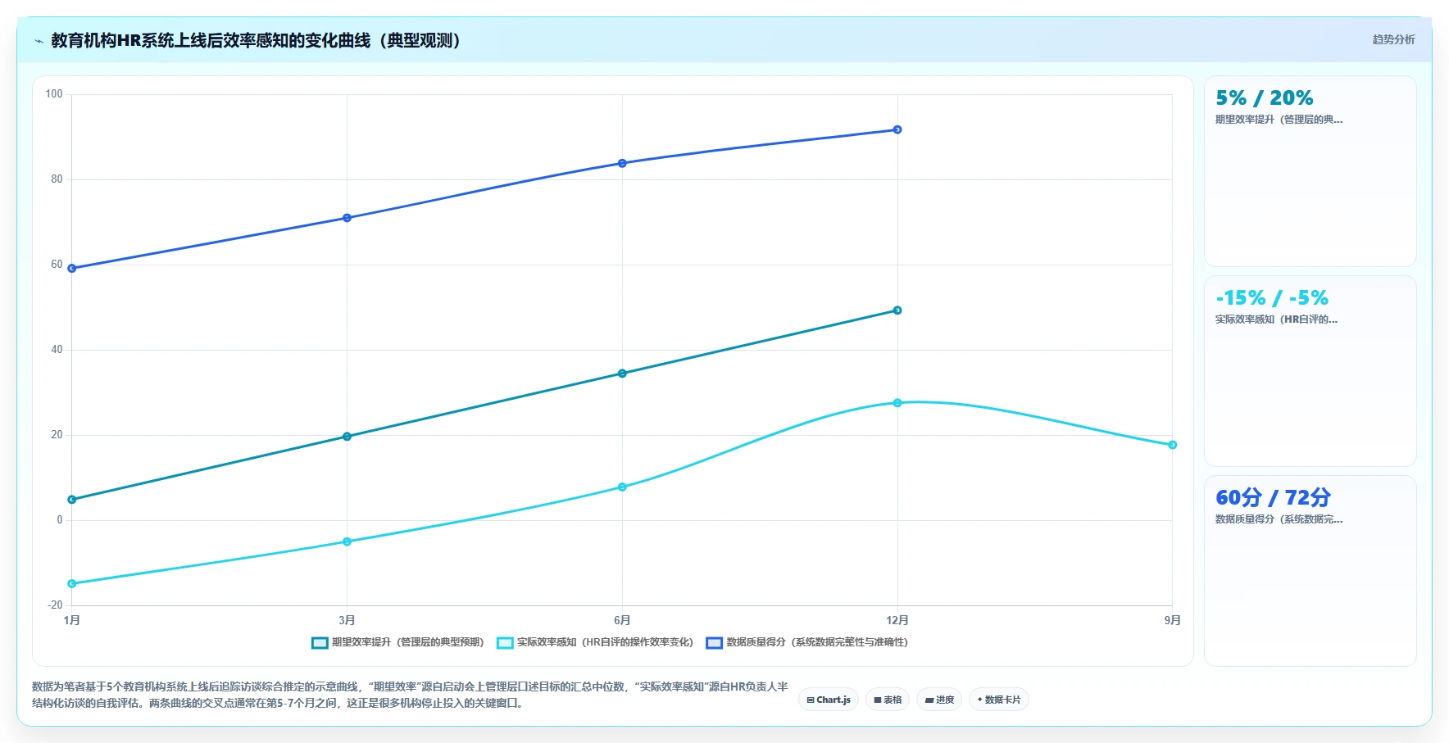1449x743 pixels.
Task: Click the -15% / -5% stat card value
Action: pos(1272,298)
